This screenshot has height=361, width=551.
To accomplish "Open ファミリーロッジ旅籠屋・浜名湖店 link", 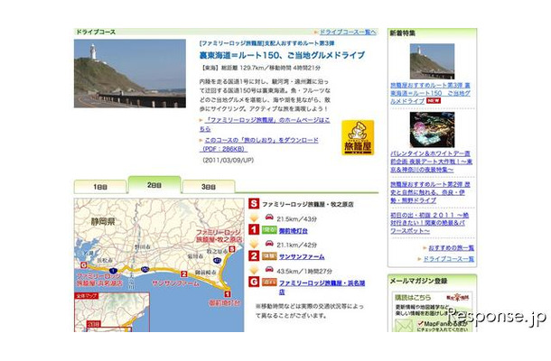I will click(x=322, y=287).
